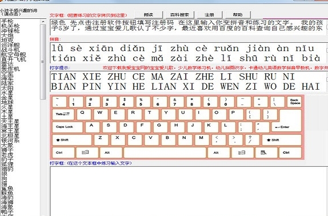
Task: Click the left square bracket key
Action: point(253,114)
